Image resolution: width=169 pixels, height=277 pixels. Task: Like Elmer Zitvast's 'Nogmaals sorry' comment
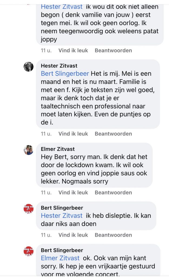click(x=73, y=193)
